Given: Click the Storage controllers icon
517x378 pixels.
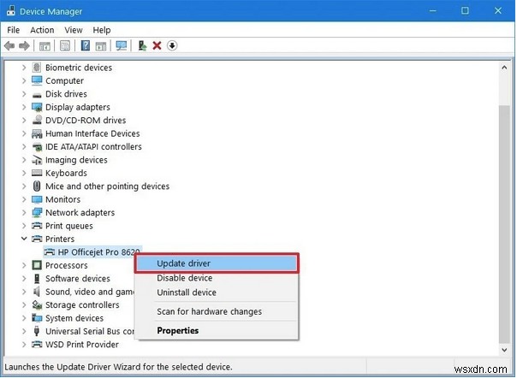Looking at the screenshot, I should point(37,304).
